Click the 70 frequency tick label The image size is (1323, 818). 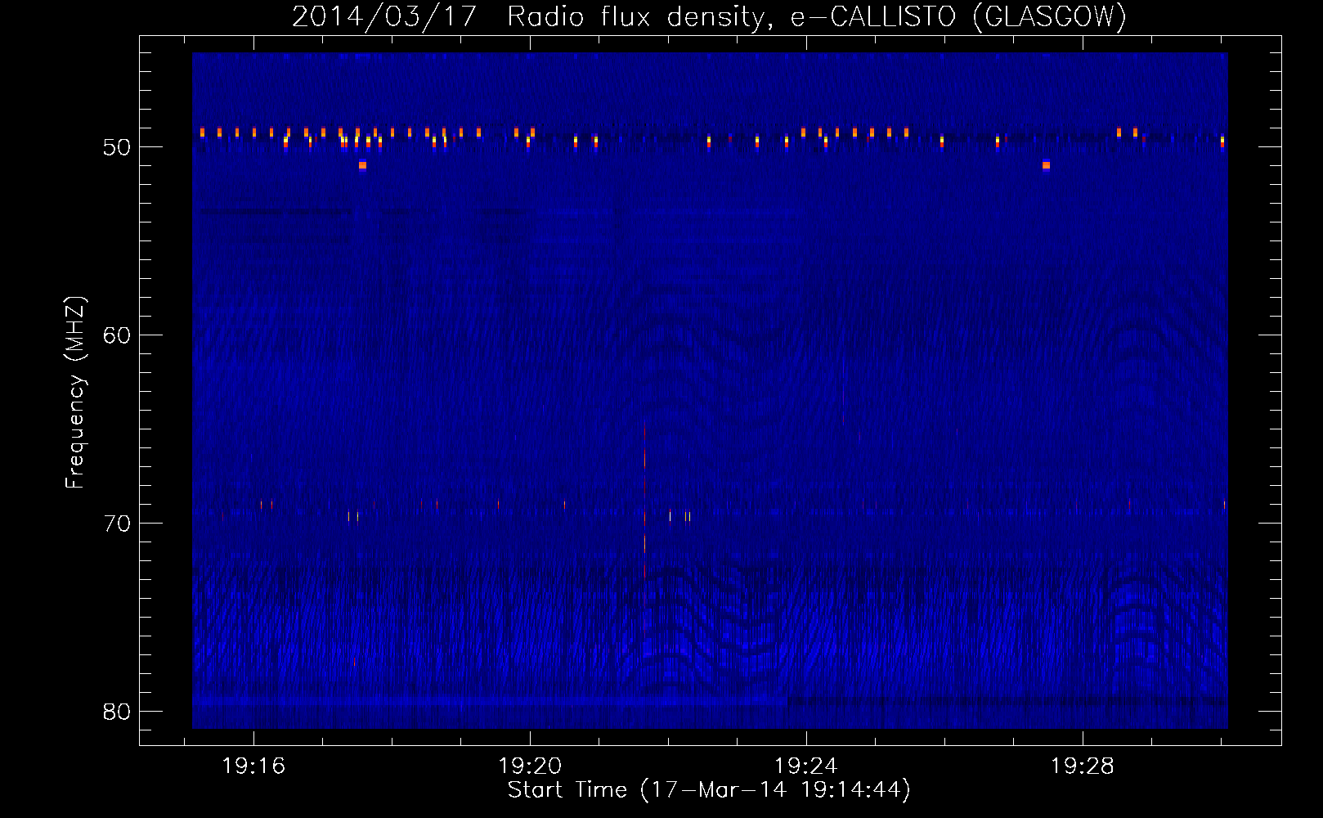pyautogui.click(x=117, y=524)
